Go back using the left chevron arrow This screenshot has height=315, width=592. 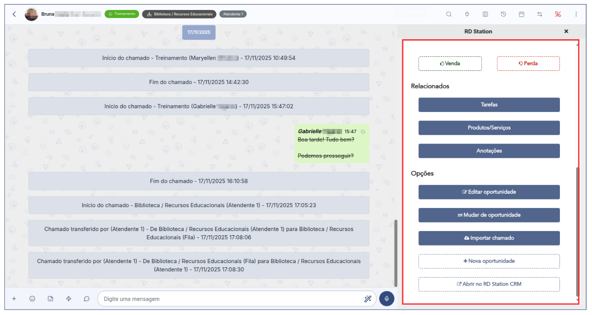[x=14, y=14]
